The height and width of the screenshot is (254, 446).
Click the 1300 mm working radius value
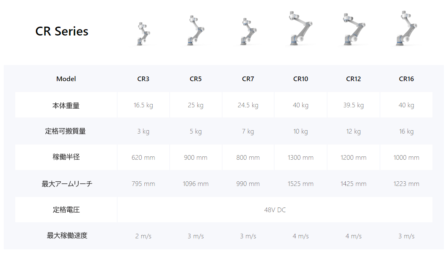point(300,158)
